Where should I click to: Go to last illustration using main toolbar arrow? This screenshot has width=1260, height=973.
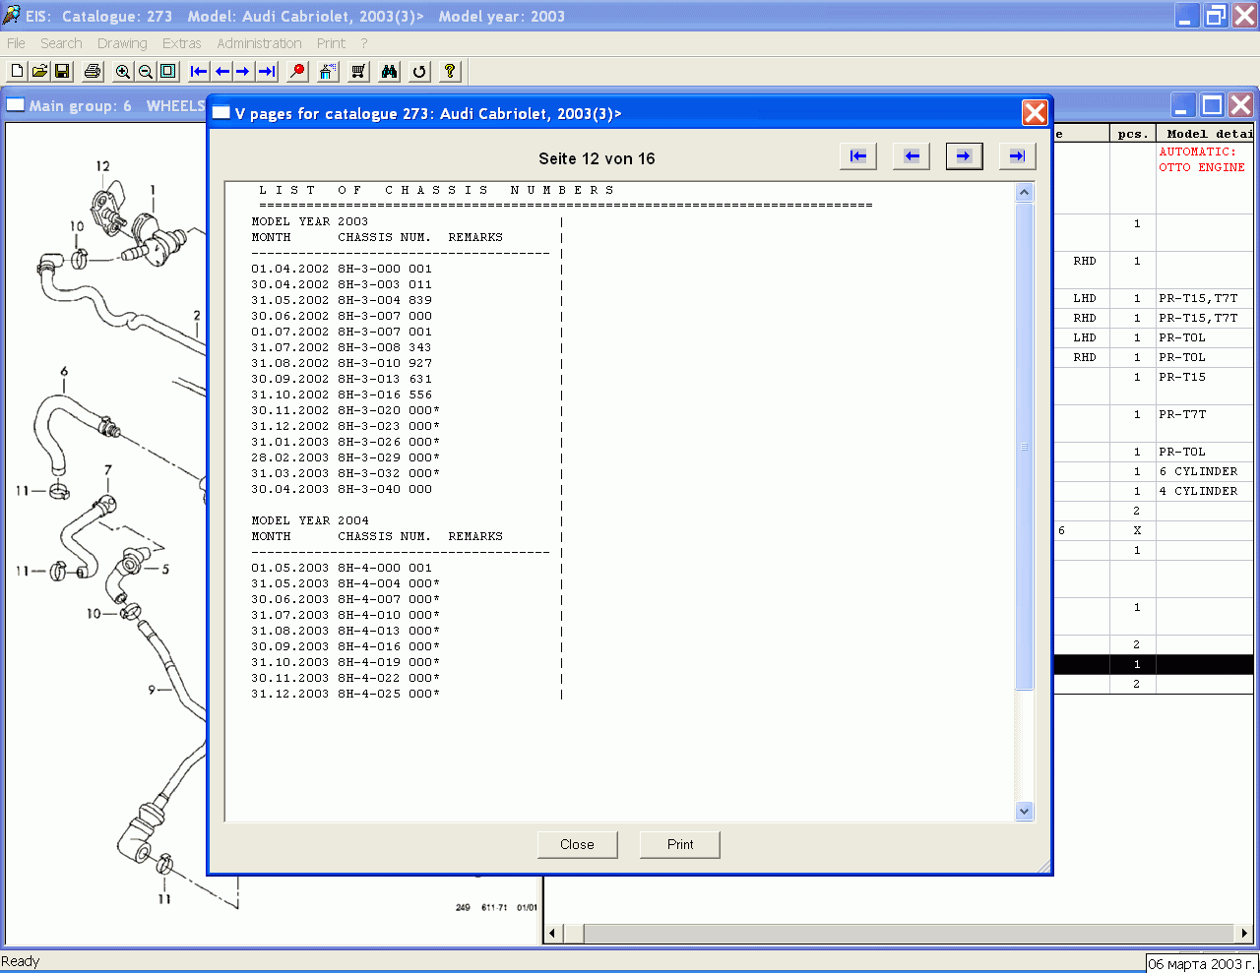tap(267, 71)
